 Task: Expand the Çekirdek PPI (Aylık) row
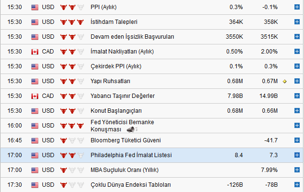[296, 66]
